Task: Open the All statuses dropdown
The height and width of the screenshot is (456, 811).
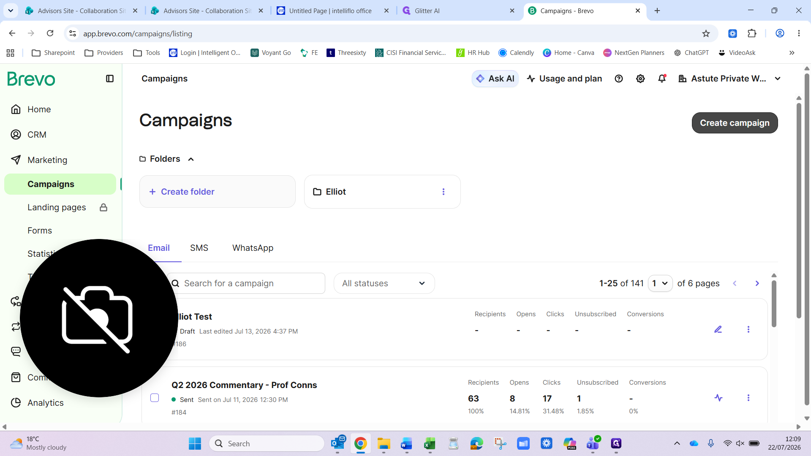Action: point(384,283)
